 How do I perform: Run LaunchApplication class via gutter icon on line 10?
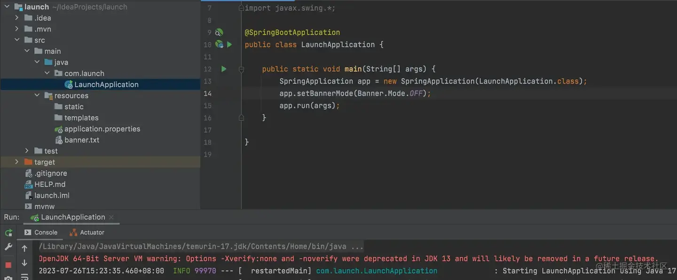click(229, 45)
